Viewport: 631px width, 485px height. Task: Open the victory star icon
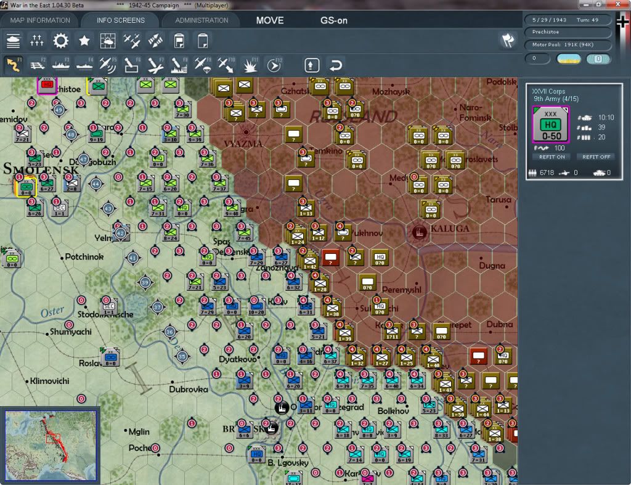(x=84, y=41)
